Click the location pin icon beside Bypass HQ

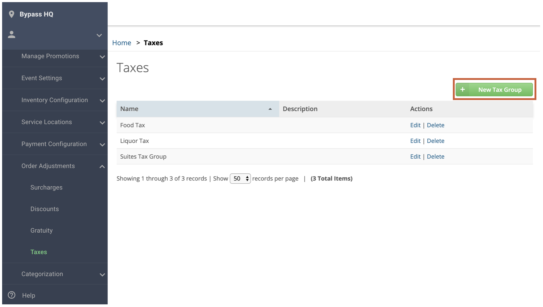point(11,14)
